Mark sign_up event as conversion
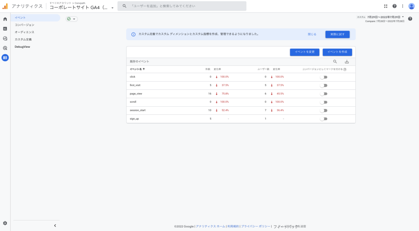Screen dimensions: 419x231 [x=324, y=119]
